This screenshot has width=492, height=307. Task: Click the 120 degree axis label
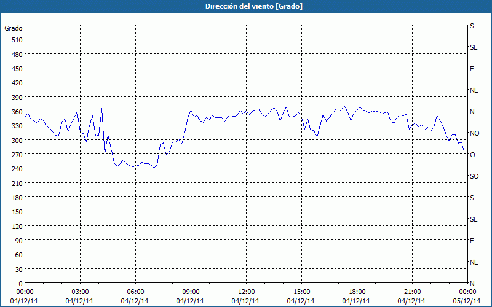(x=17, y=226)
